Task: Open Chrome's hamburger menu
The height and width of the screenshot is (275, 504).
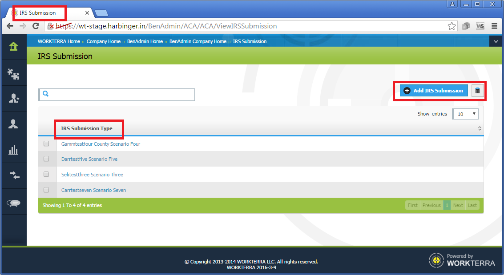Action: click(494, 26)
